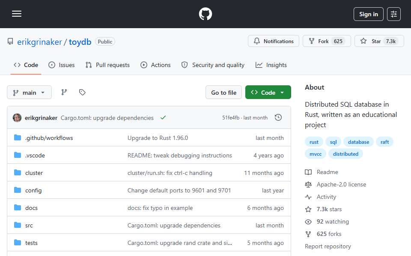This screenshot has width=411, height=256.
Task: Click folder icon for .github/workflows
Action: [18, 138]
